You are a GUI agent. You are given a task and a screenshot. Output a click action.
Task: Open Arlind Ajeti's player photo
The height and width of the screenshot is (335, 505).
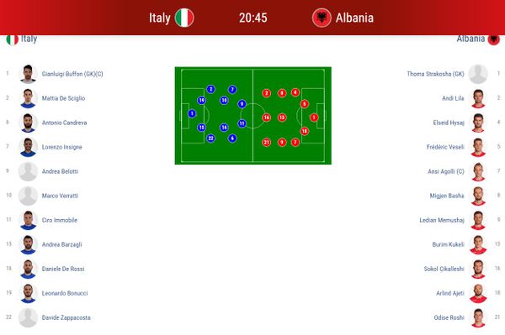click(478, 293)
